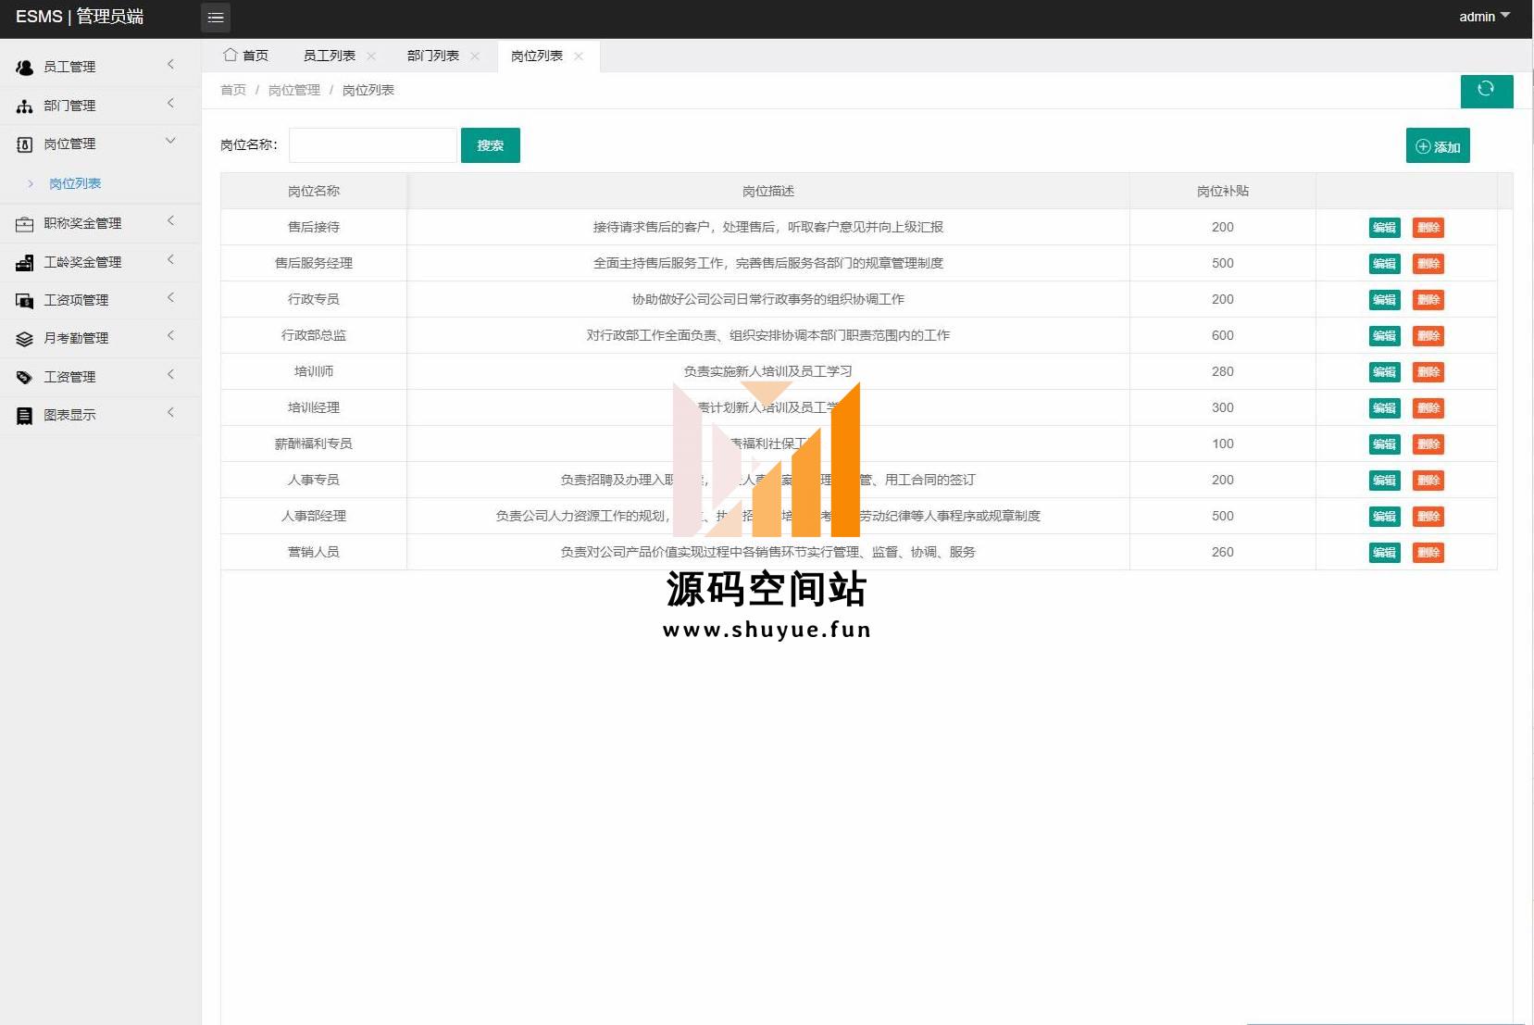This screenshot has width=1534, height=1025.
Task: Click the green refresh icon button
Action: (x=1487, y=91)
